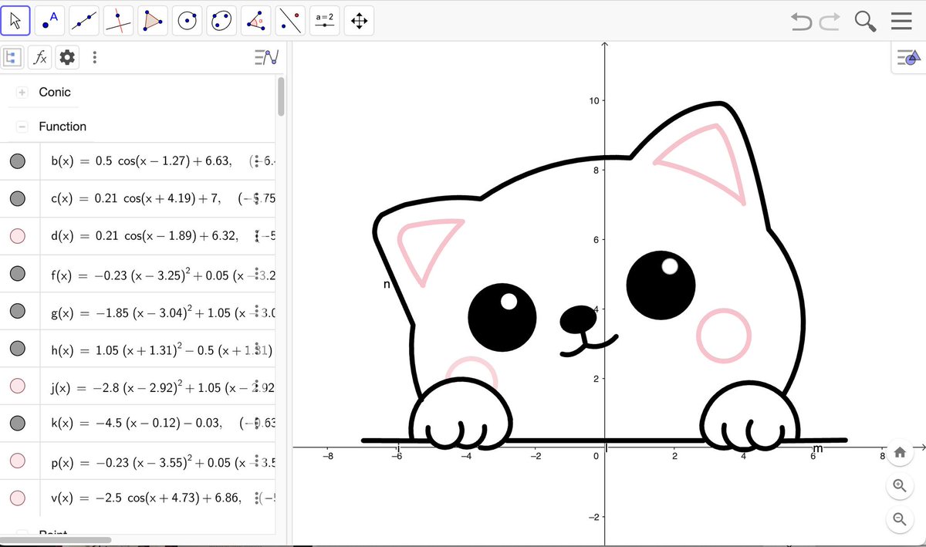926x547 pixels.
Task: Click the Undo button
Action: 801,21
